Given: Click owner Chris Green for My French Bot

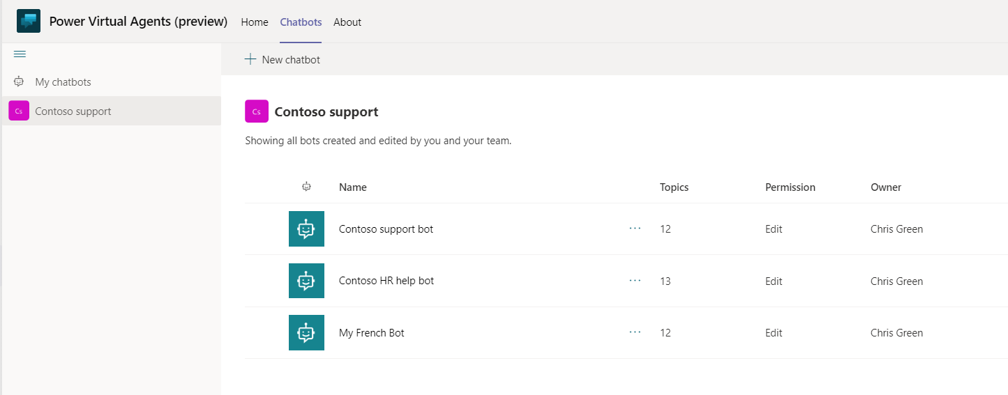Looking at the screenshot, I should coord(896,333).
